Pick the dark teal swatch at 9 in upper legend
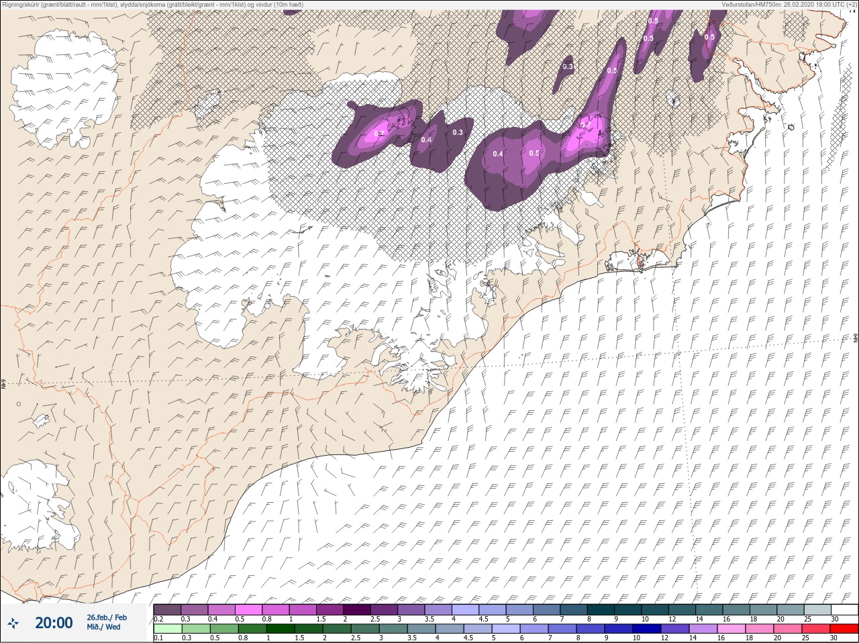The width and height of the screenshot is (859, 643). click(x=628, y=609)
